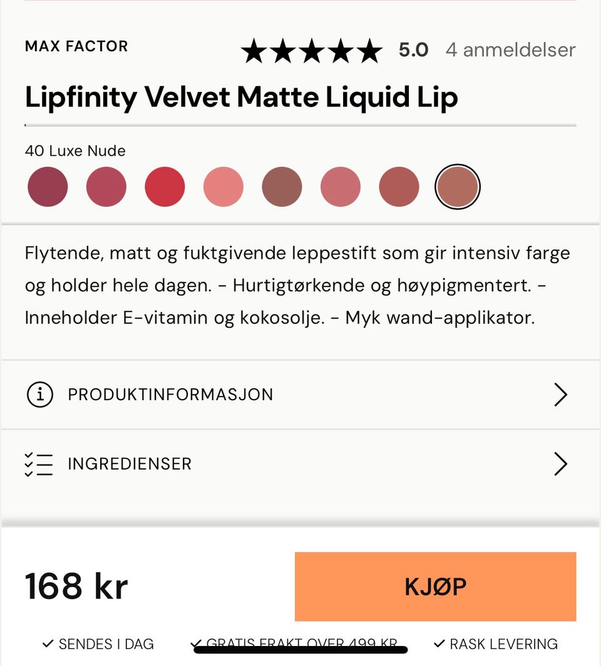Click the five-star rating icons

coord(312,51)
